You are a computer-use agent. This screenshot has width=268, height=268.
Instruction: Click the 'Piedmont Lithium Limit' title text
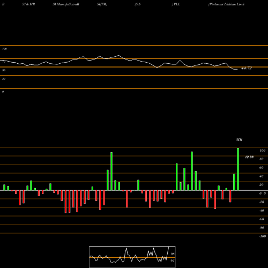(x=226, y=4)
